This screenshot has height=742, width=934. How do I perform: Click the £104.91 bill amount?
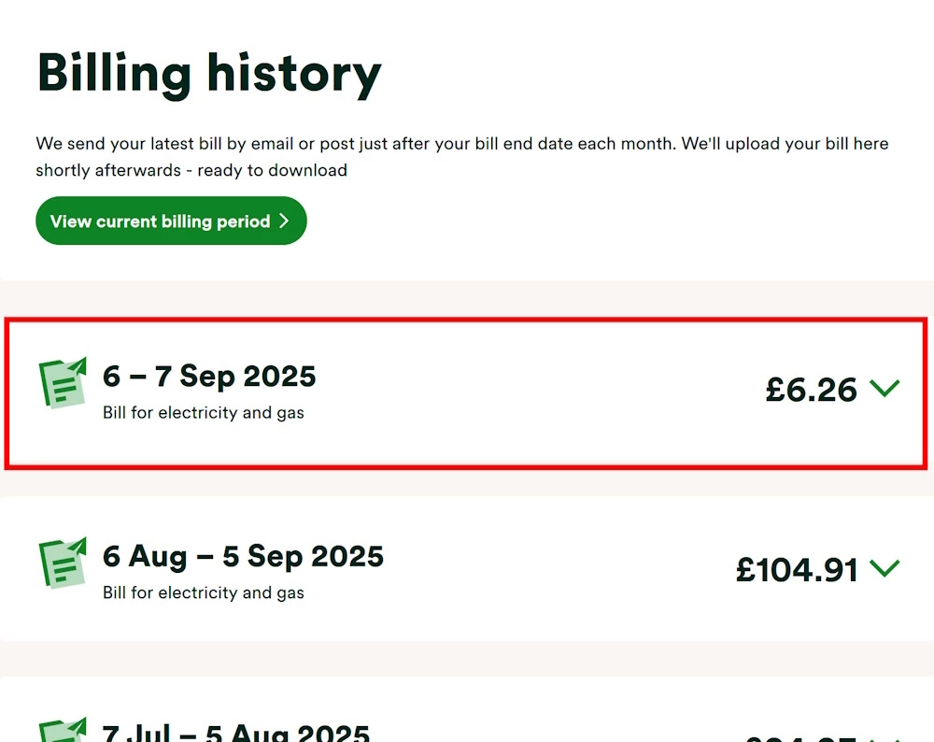coord(797,570)
